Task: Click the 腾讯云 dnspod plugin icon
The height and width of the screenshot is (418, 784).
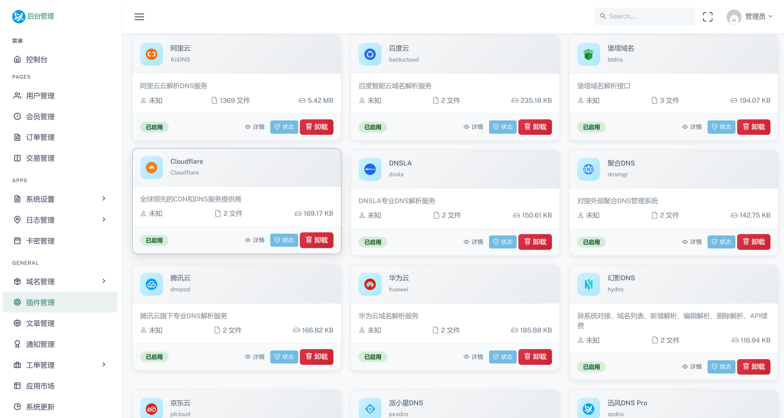Action: tap(151, 284)
